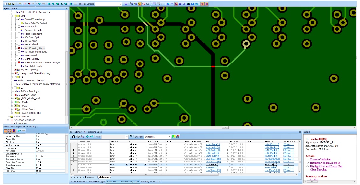Viewport: 360px width, 185px height.
Task: Click the first zoom magnifier icon in toolbar
Action: 49,4
